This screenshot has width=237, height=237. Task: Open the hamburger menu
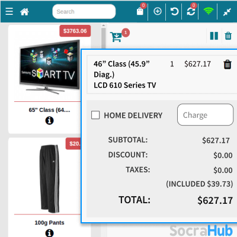click(9, 11)
